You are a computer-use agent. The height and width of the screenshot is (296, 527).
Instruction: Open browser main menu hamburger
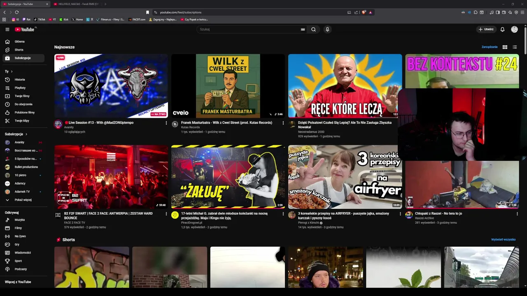point(522,12)
